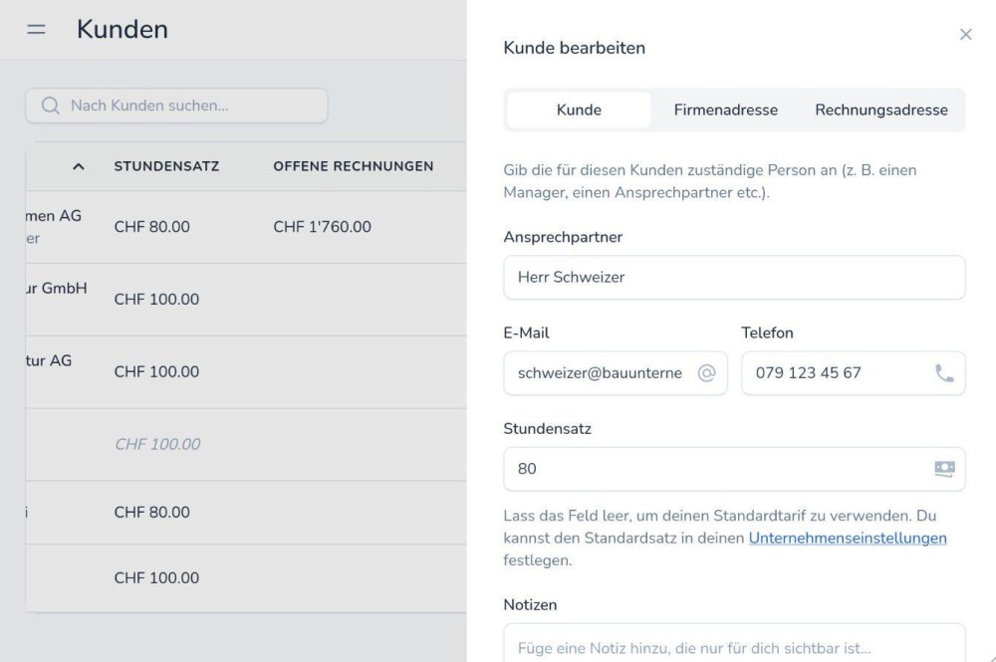Click the @ icon in the E-Mail field
This screenshot has width=996, height=662.
[709, 372]
